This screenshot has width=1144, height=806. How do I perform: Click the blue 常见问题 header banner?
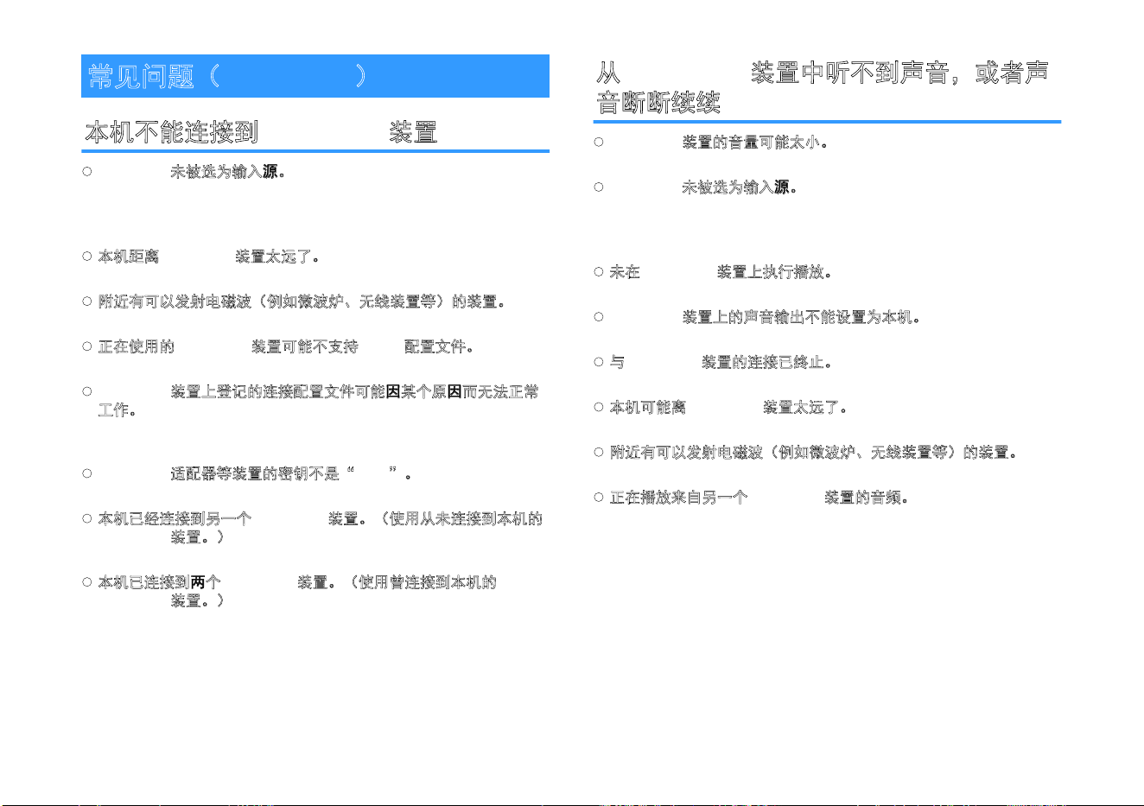(315, 76)
